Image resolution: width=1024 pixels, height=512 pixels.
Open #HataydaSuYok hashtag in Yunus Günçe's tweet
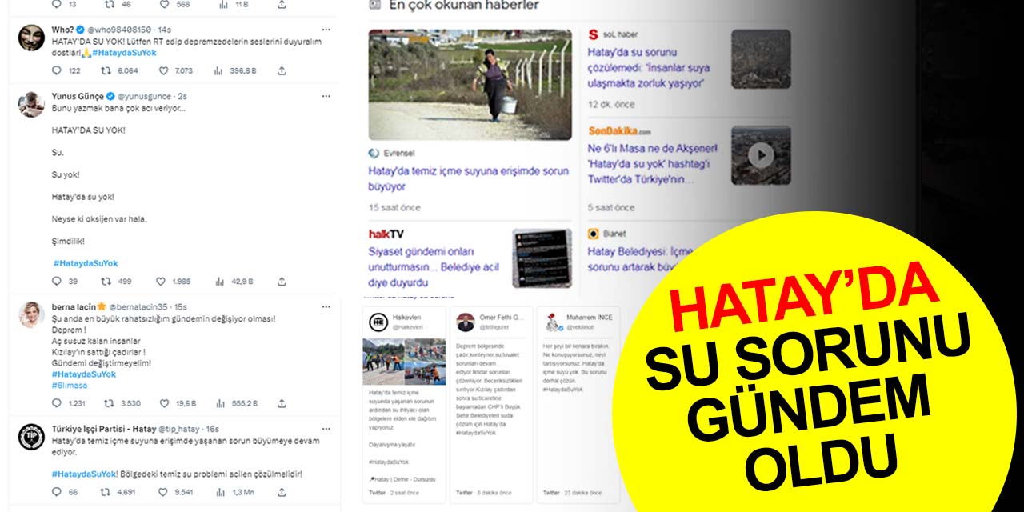[86, 263]
